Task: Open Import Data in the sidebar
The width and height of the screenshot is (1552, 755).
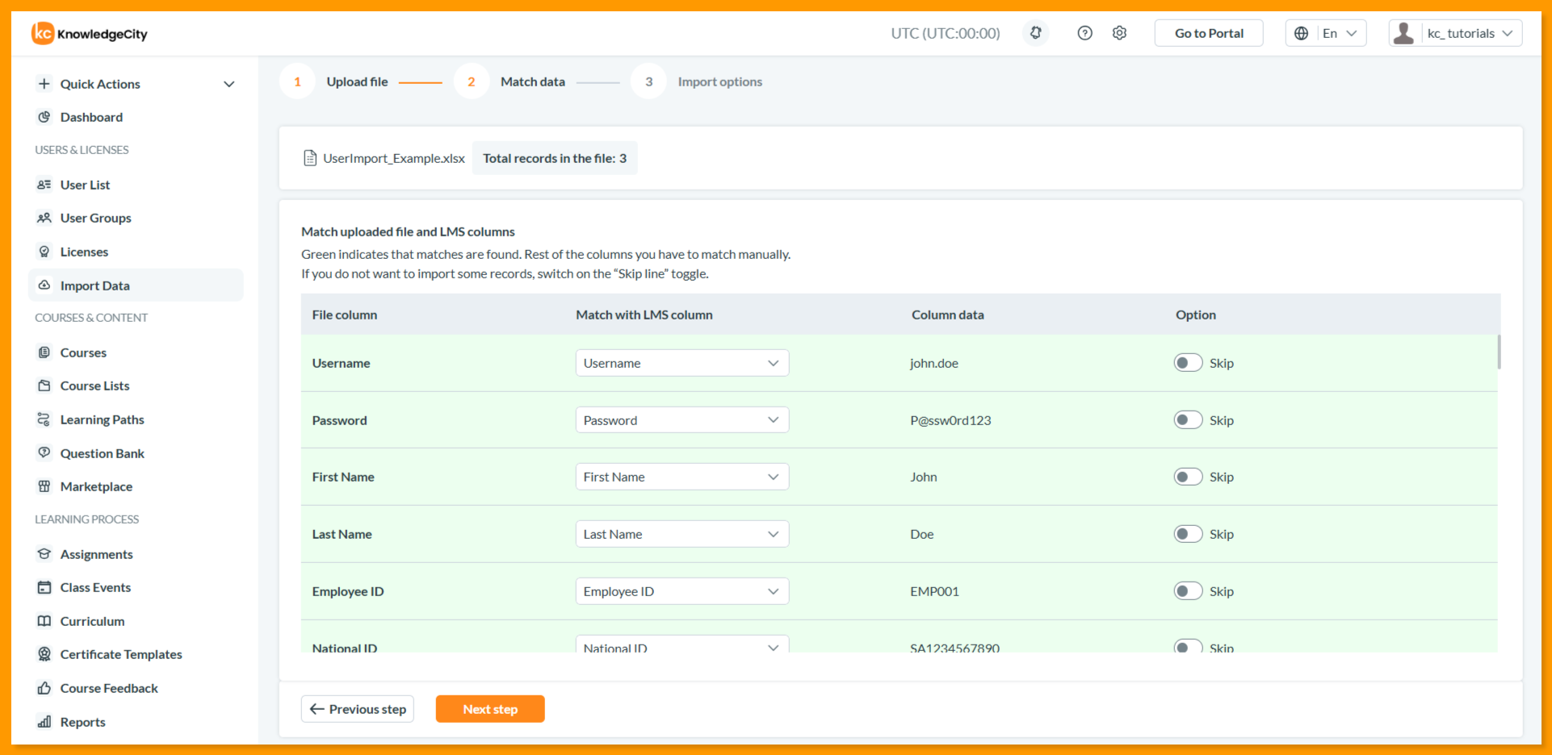Action: pos(136,286)
